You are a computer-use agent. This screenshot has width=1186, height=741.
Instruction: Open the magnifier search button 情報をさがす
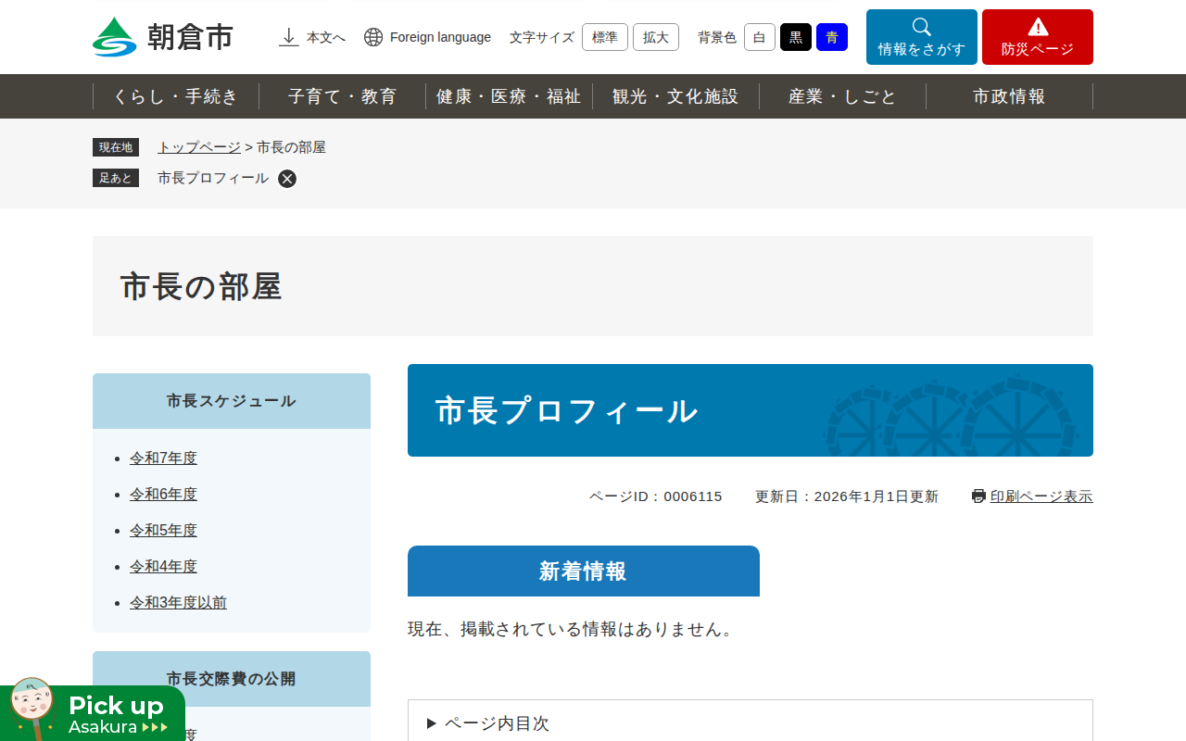click(921, 37)
